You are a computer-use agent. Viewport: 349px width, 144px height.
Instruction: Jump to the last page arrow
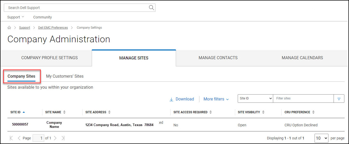pos(63,138)
